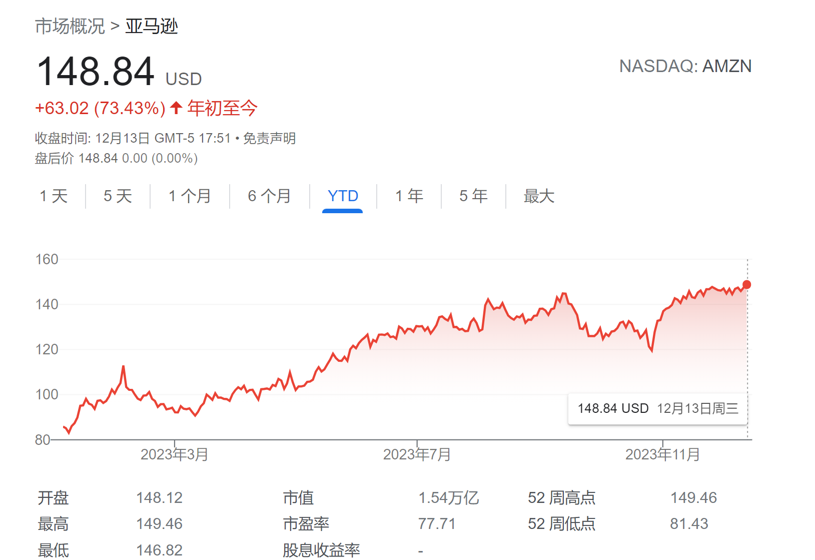815x560 pixels.
Task: Click the 140 y-axis label
Action: pos(47,304)
